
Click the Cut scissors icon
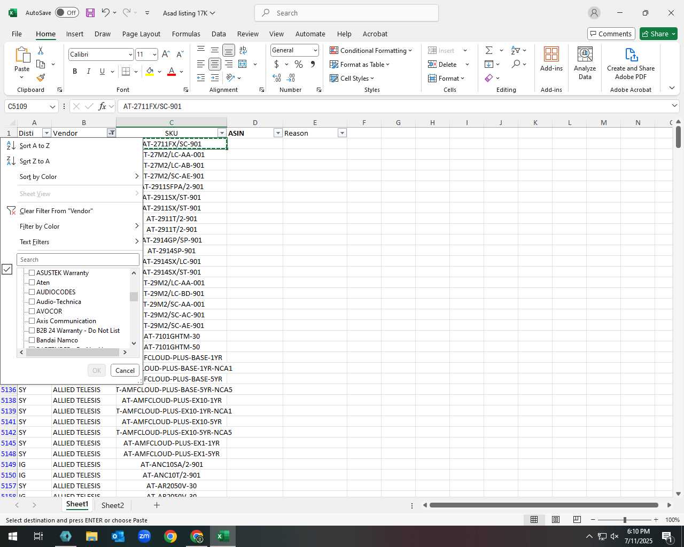click(x=41, y=50)
